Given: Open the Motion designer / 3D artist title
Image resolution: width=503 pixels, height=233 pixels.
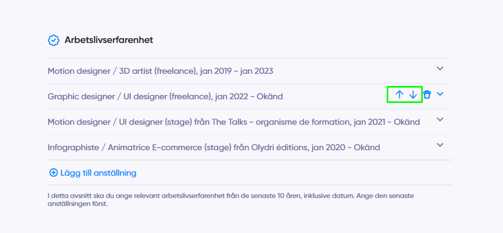Looking at the screenshot, I should 122,71.
